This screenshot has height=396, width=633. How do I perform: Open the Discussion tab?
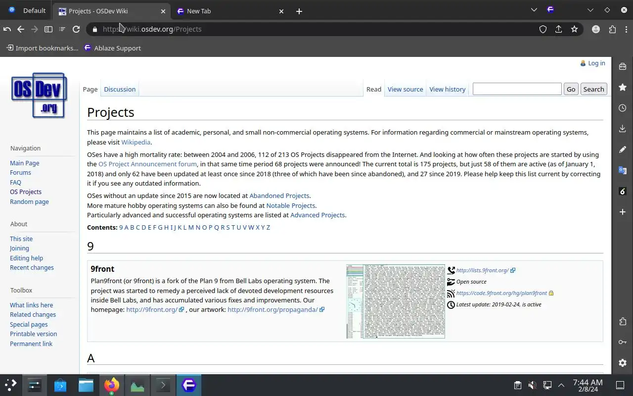(x=120, y=89)
